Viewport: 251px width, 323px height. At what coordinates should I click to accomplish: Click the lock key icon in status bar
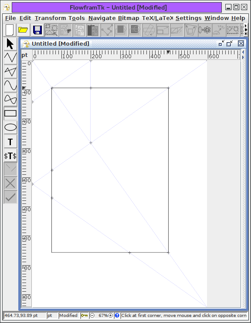84,315
